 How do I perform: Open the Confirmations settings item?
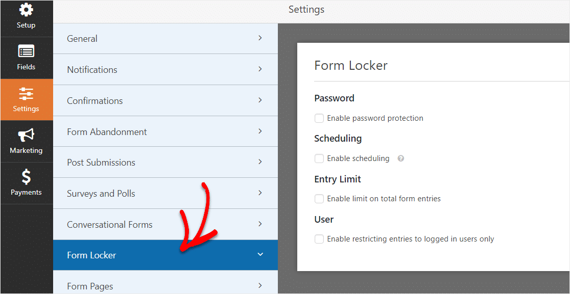coord(165,100)
